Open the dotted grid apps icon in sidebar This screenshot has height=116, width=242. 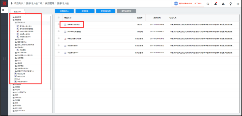(x=4, y=58)
